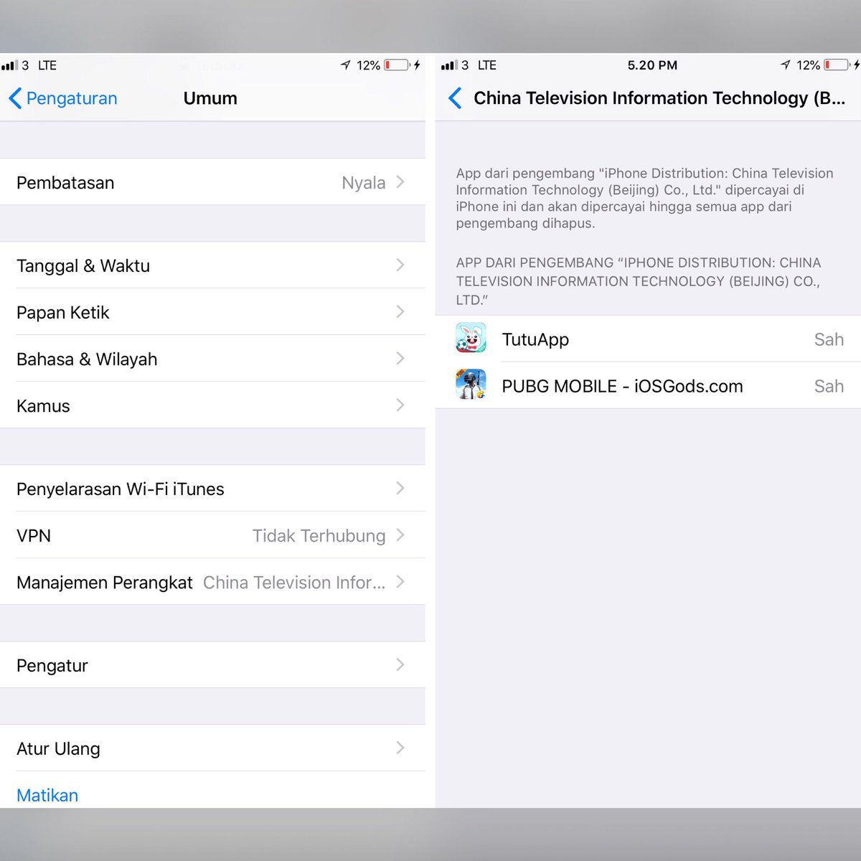Tap the PUBG MOBILE app icon
This screenshot has width=861, height=861.
pos(471,385)
